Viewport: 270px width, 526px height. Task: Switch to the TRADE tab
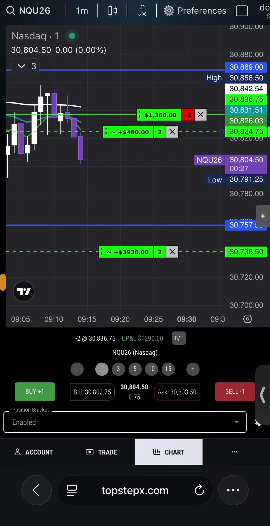click(x=101, y=452)
